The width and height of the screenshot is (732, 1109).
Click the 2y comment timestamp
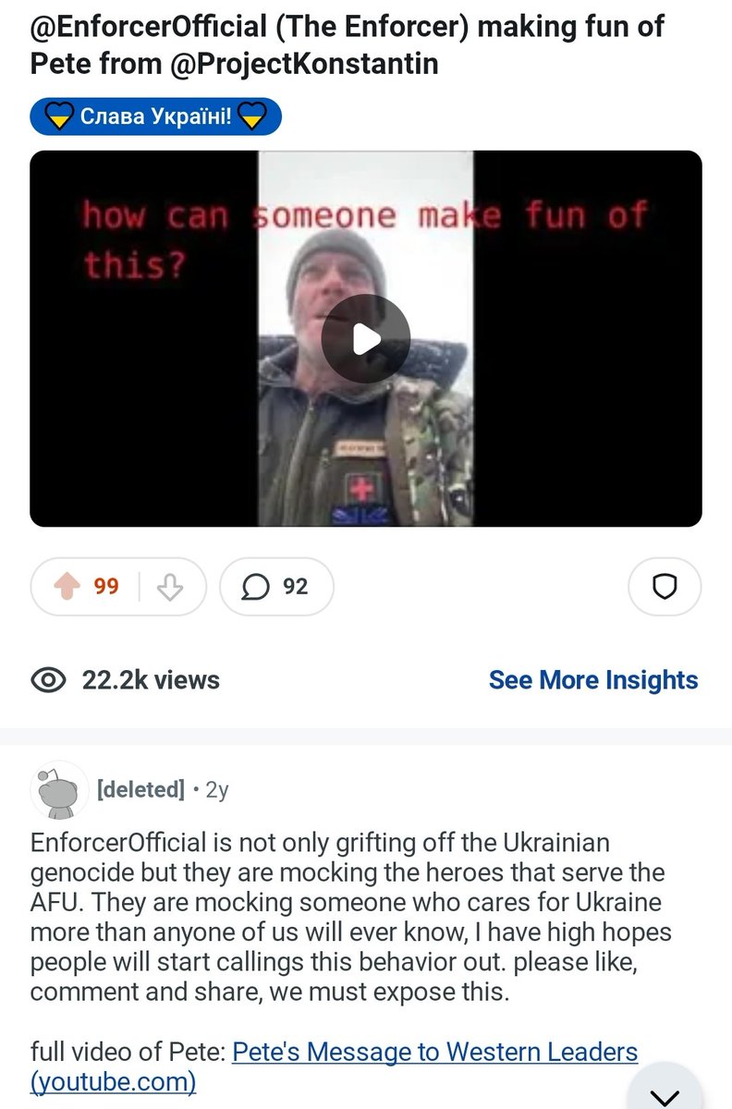point(215,790)
